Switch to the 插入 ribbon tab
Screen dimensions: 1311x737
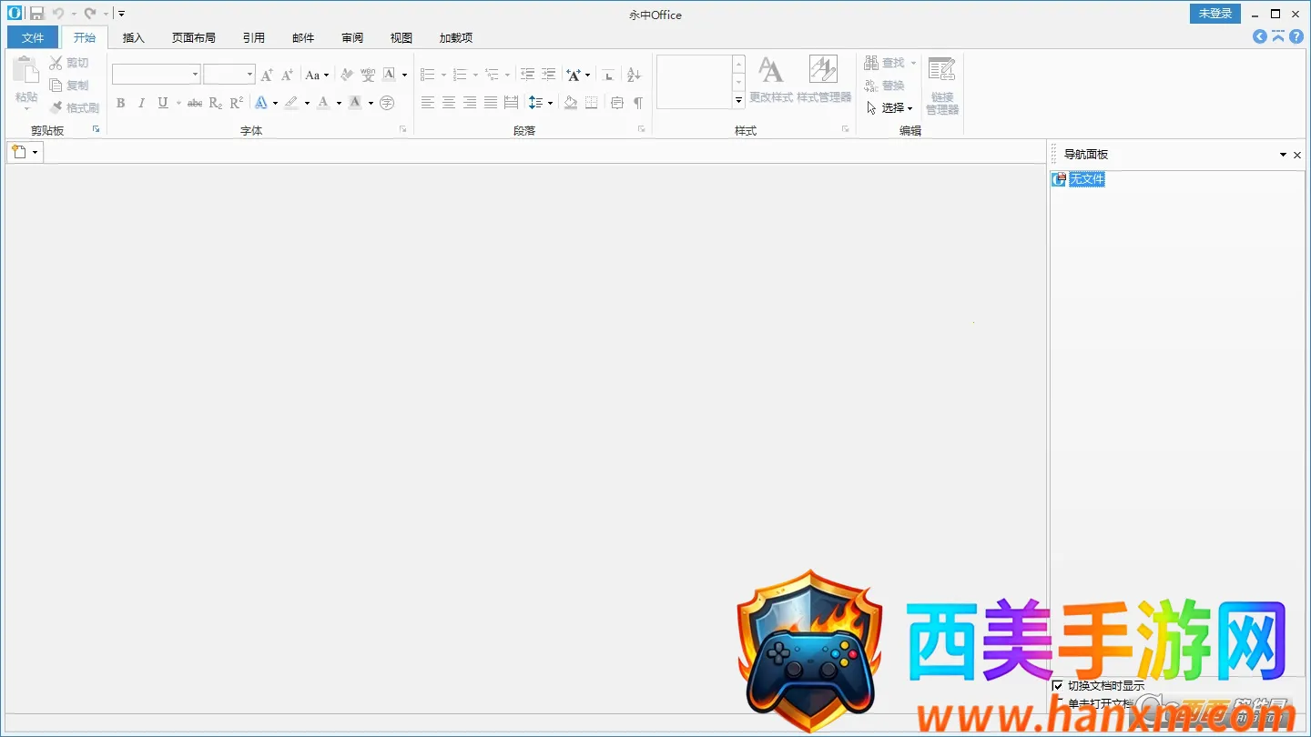(134, 37)
